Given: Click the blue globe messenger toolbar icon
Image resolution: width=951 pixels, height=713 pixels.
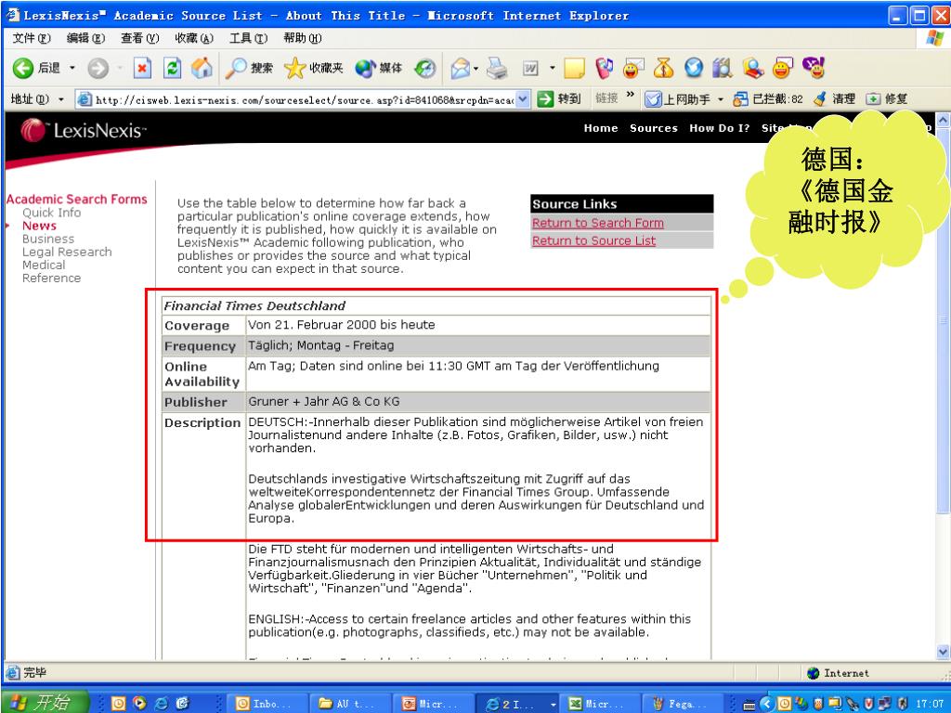Looking at the screenshot, I should pos(693,68).
